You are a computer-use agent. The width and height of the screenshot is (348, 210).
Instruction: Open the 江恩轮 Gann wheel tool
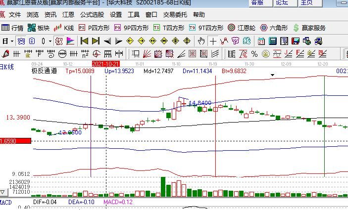pyautogui.click(x=242, y=28)
